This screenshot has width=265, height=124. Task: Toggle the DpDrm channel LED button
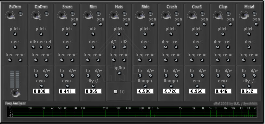[x=47, y=13]
